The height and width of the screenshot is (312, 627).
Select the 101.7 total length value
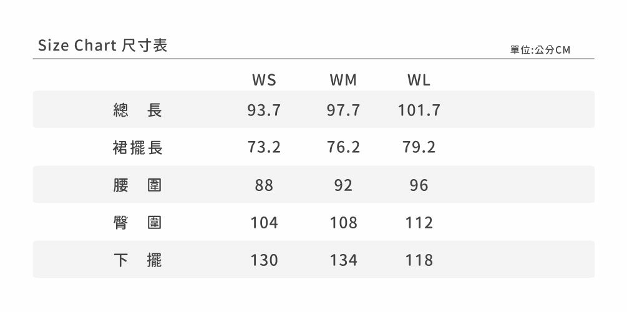(419, 110)
